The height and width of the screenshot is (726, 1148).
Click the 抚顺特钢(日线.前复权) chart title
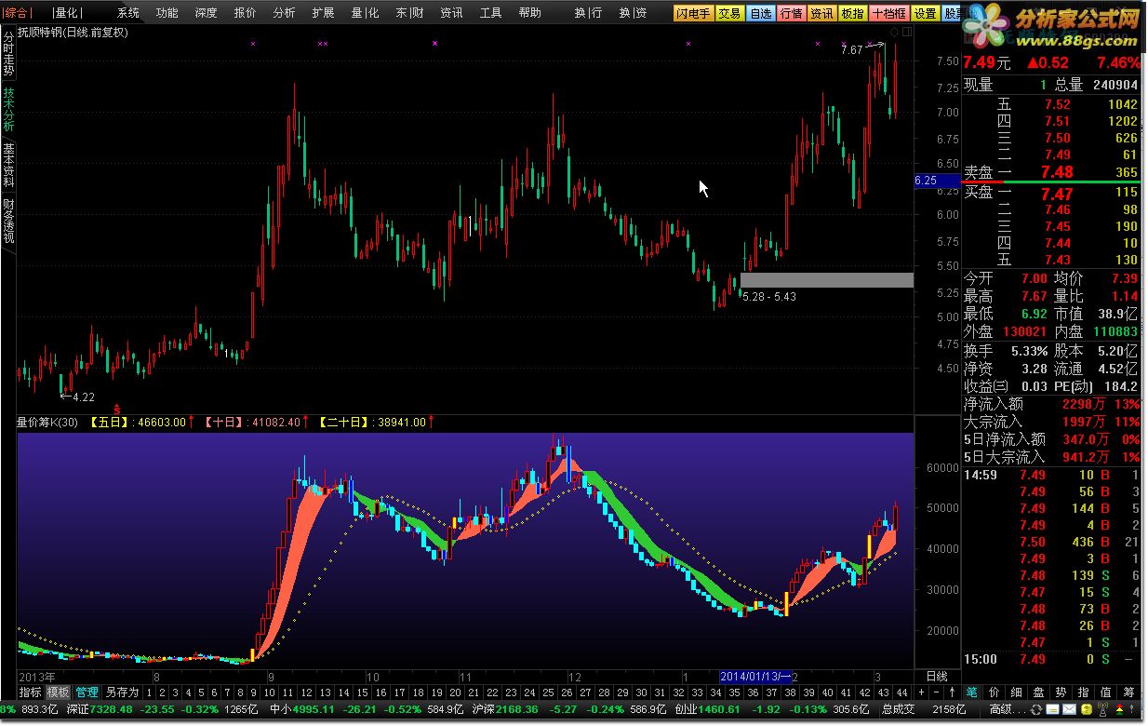pos(73,33)
